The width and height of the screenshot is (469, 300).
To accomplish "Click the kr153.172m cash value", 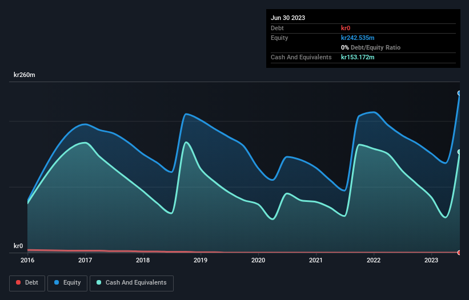I will (358, 57).
